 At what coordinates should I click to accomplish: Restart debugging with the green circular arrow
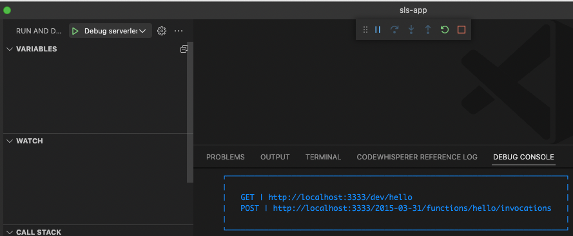coord(444,30)
